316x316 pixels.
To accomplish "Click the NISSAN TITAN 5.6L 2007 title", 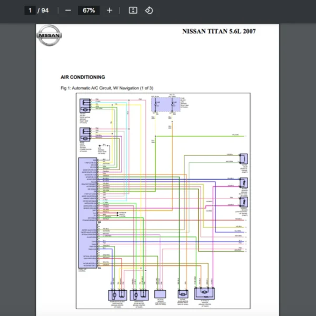I will click(219, 31).
